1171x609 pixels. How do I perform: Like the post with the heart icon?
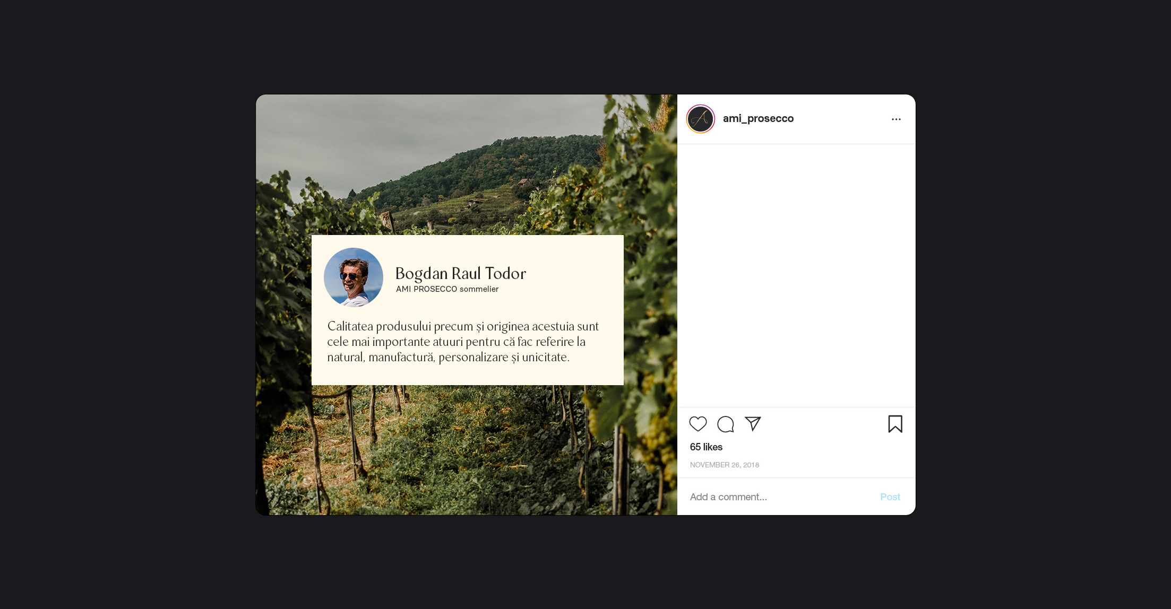pos(698,424)
